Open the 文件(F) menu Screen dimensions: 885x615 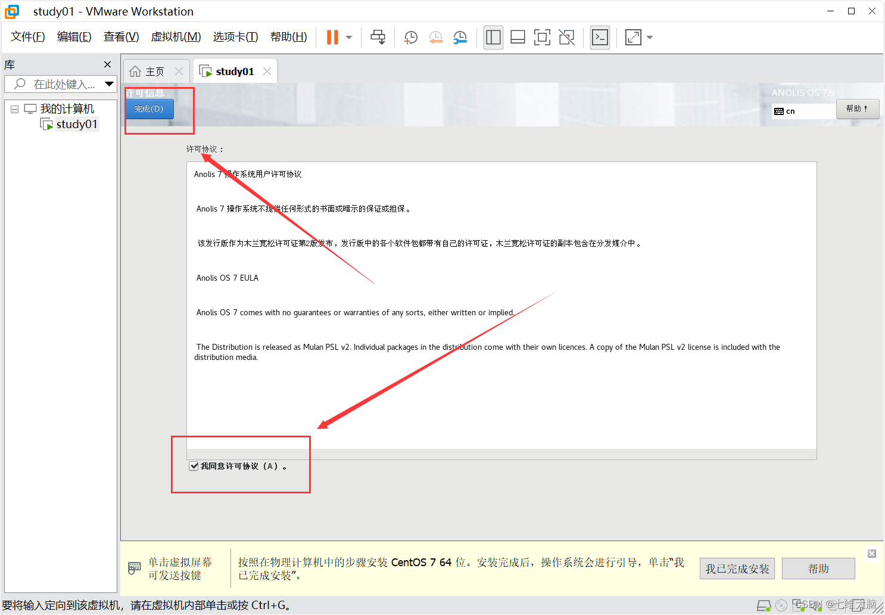(28, 37)
